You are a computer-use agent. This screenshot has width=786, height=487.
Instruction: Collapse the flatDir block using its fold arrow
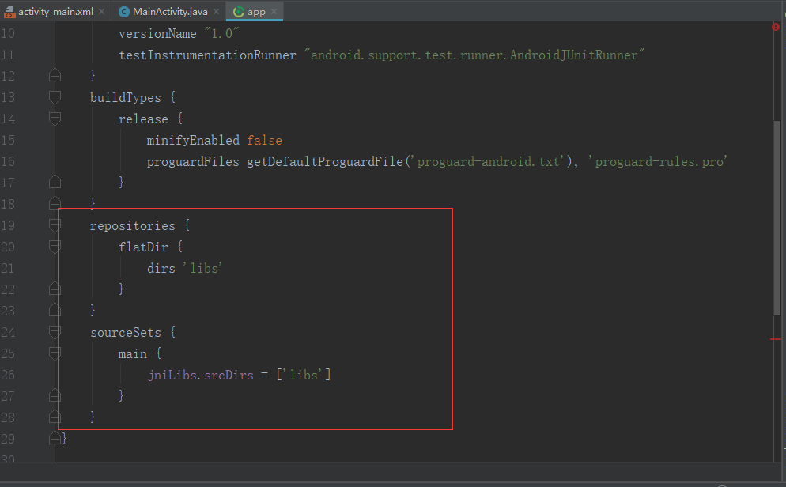point(55,247)
